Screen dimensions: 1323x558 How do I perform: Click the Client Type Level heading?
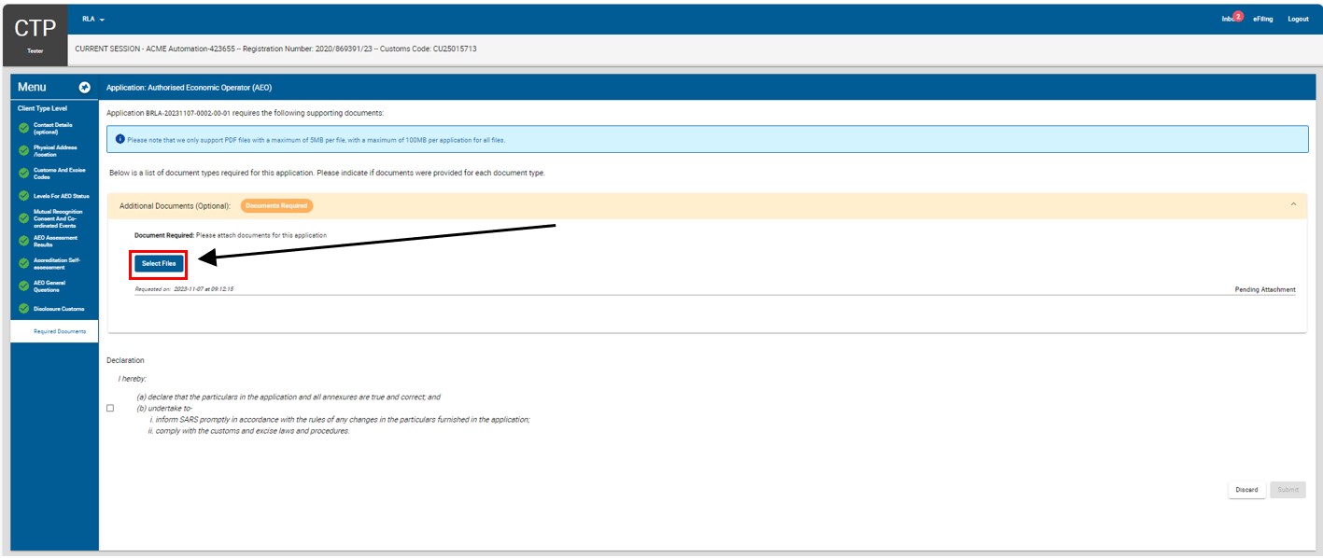pyautogui.click(x=42, y=108)
